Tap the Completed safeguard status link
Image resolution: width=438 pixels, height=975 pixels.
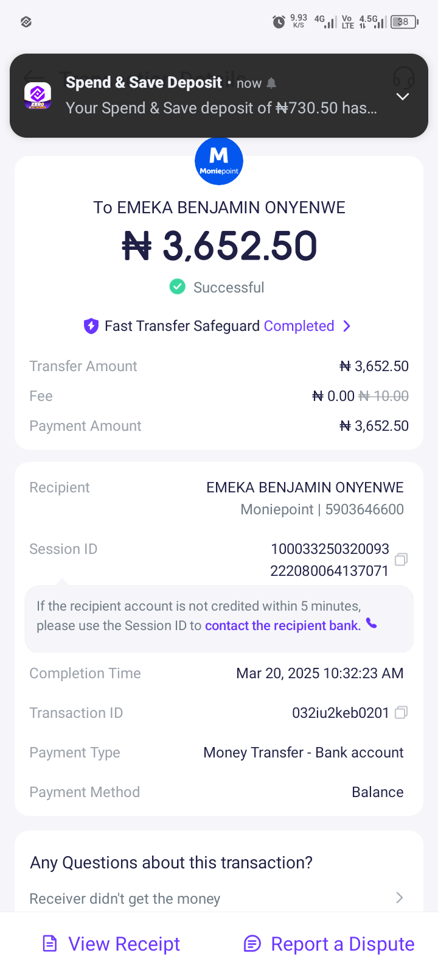click(299, 326)
